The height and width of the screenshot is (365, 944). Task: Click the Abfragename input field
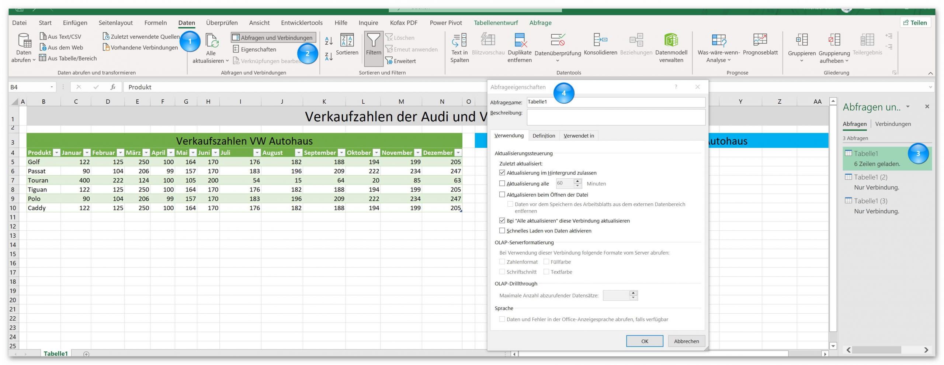point(616,102)
